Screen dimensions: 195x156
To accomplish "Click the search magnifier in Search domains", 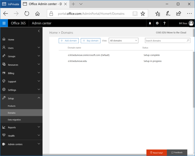I will (188, 41).
